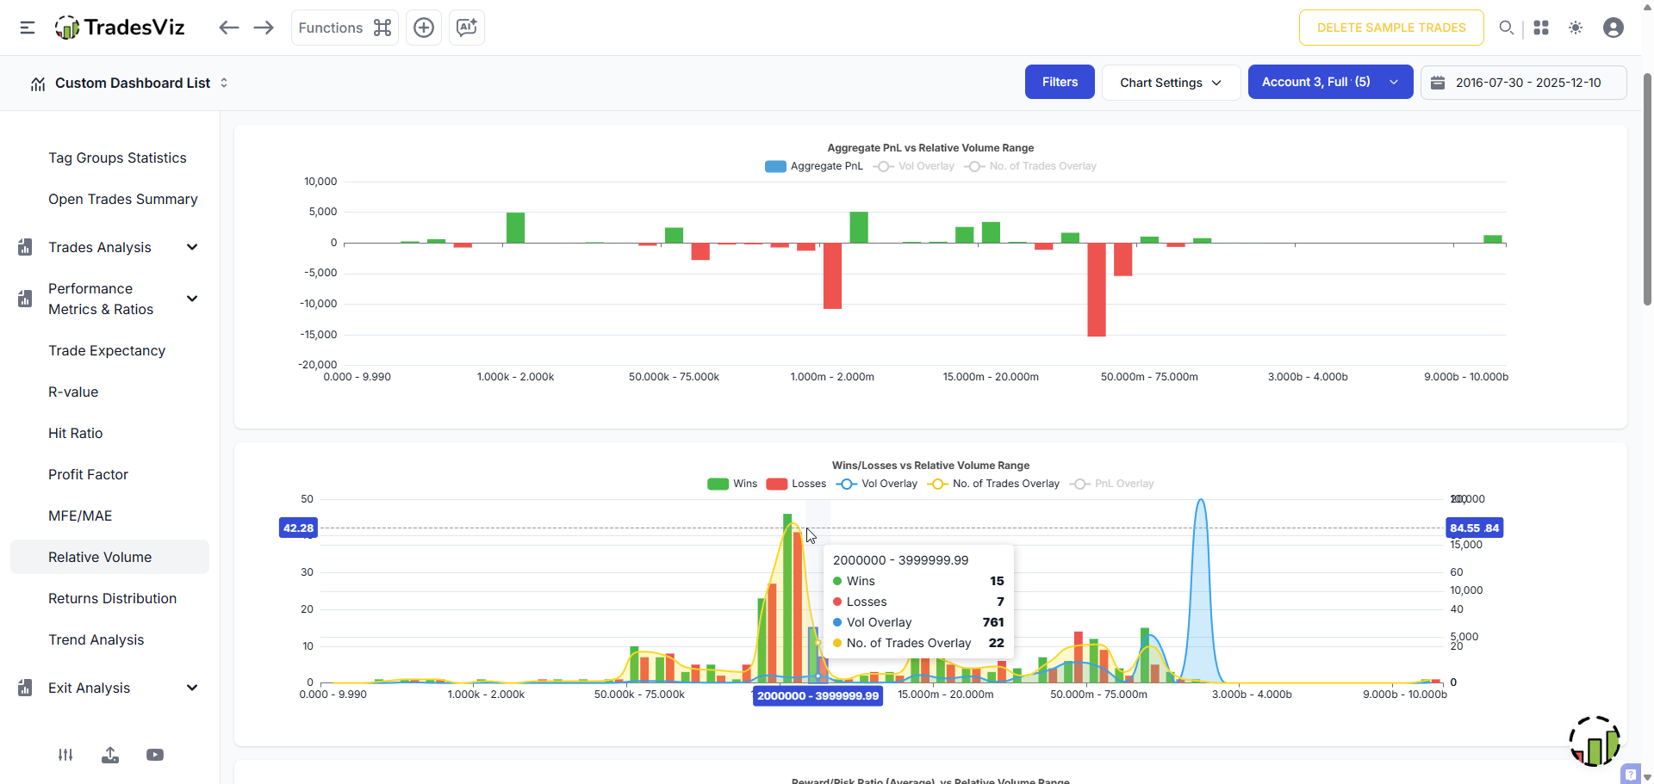Screen dimensions: 1654x784
Task: Go back with the left arrow
Action: tap(228, 28)
